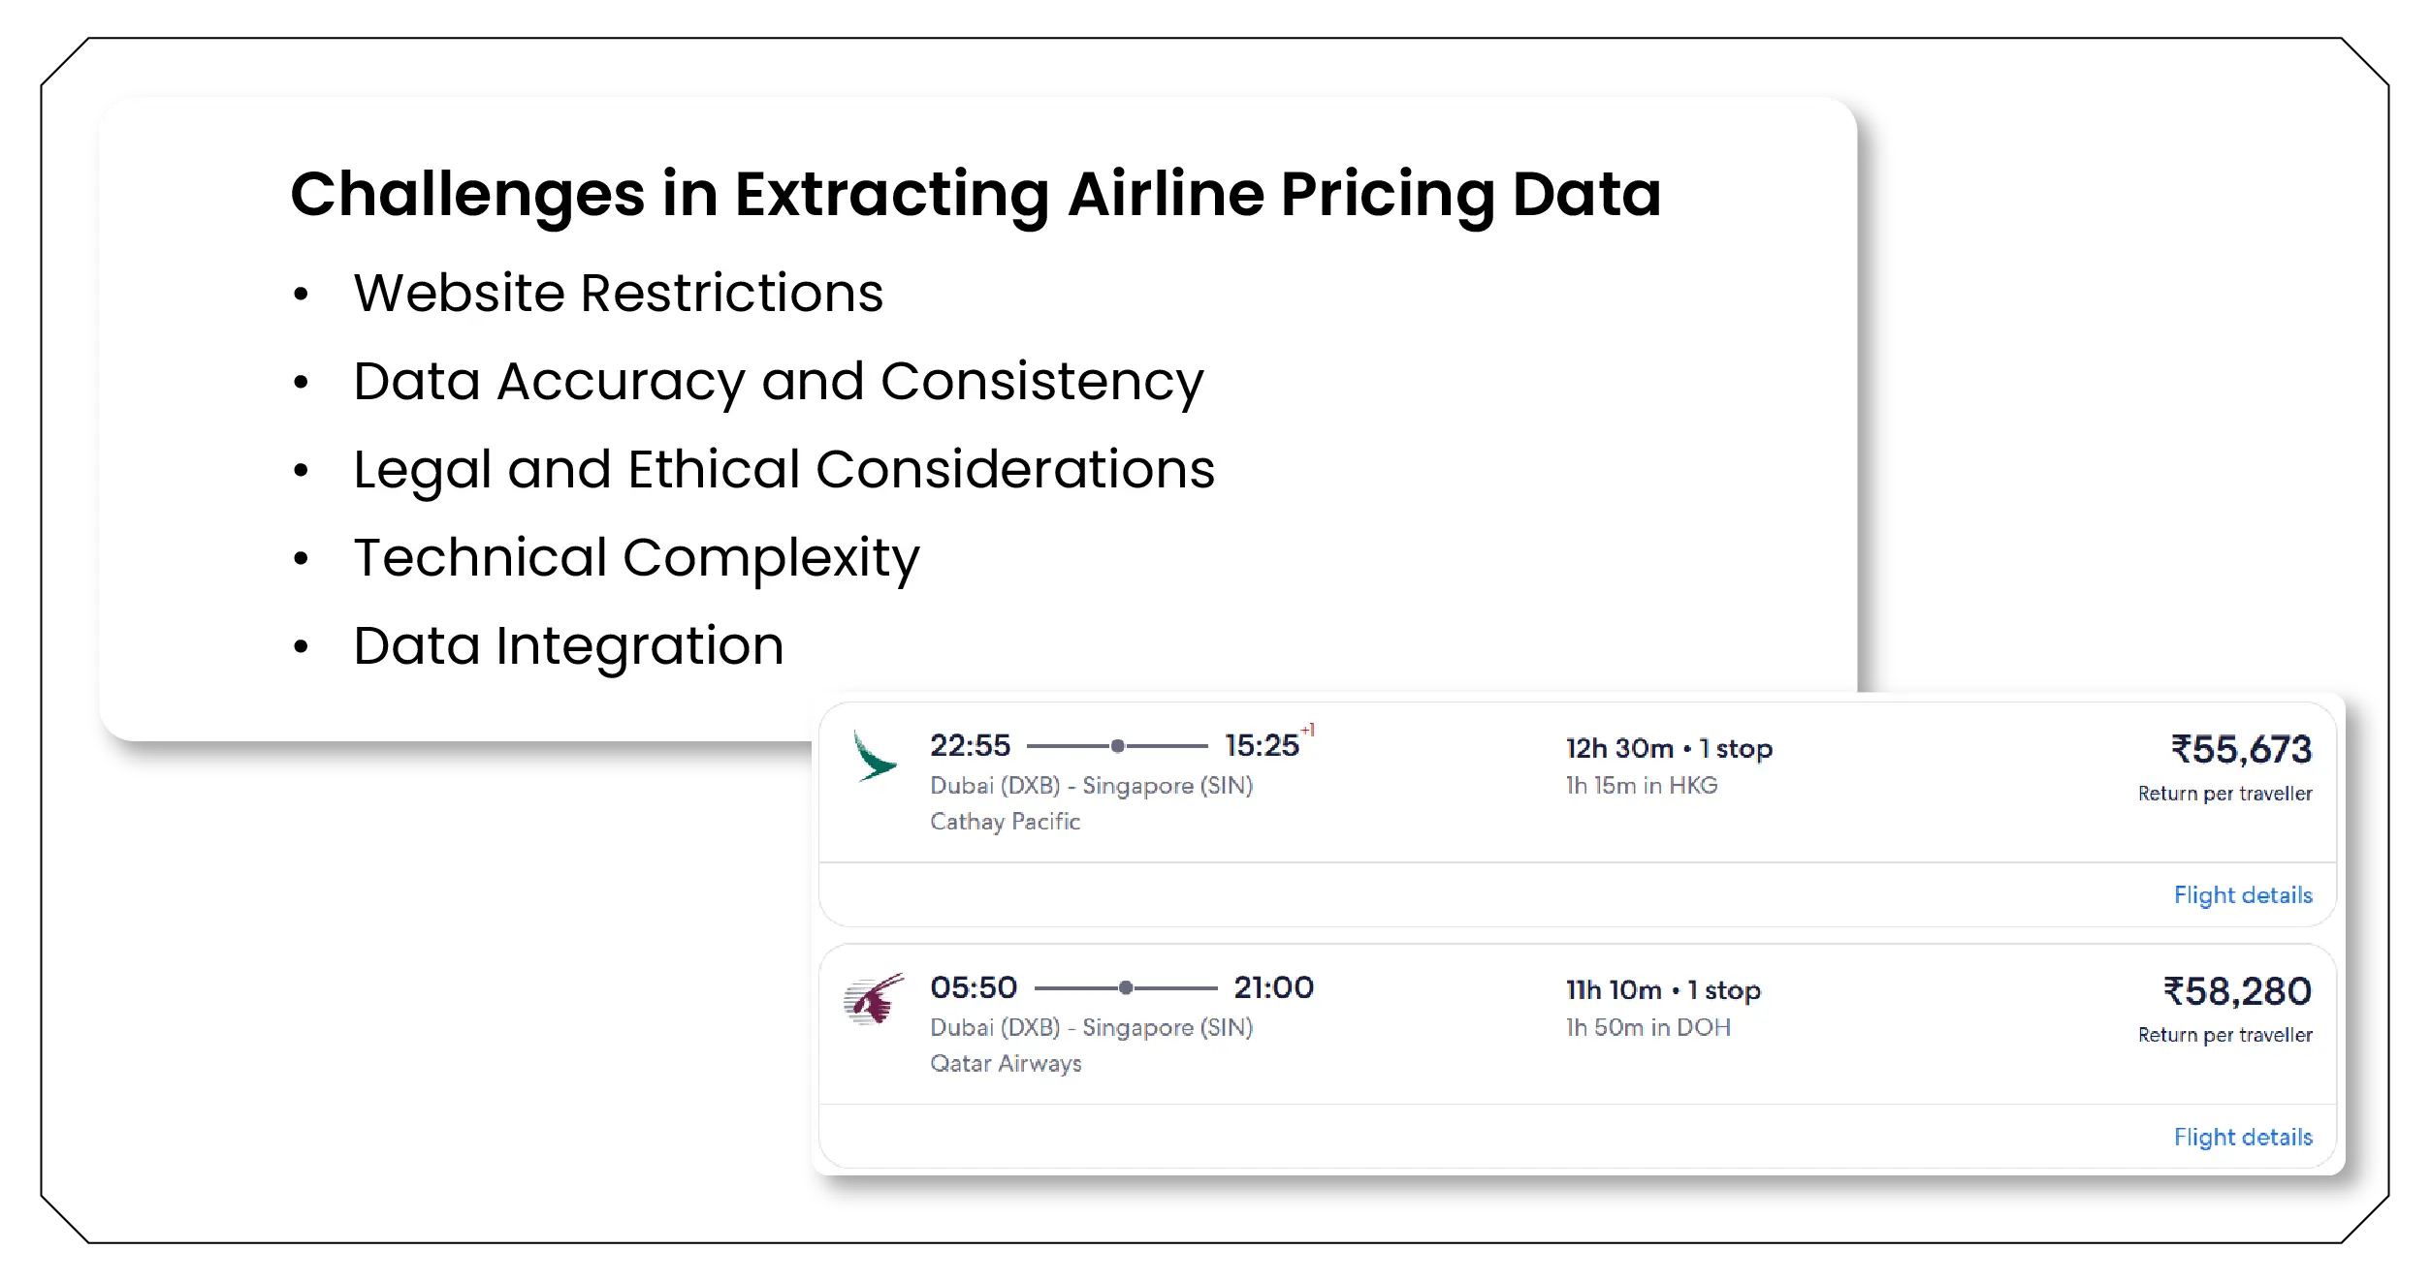Open Flight details for the Cathay Pacific flight

[x=2245, y=895]
